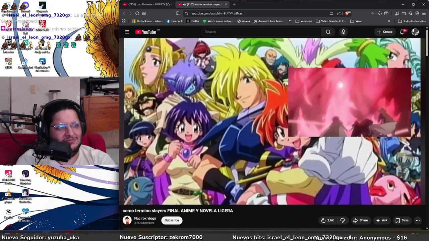The width and height of the screenshot is (429, 241).
Task: Open the media control music-note icon
Action: point(397,13)
